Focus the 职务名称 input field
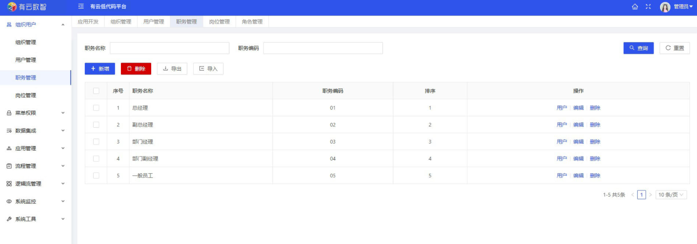This screenshot has width=697, height=244. point(170,48)
